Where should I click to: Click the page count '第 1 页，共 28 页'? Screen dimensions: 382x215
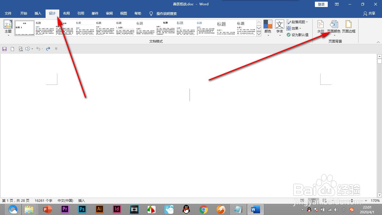[x=16, y=201]
